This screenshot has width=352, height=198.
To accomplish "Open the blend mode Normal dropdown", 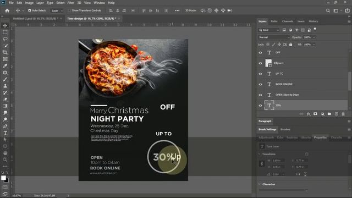I will [274, 37].
